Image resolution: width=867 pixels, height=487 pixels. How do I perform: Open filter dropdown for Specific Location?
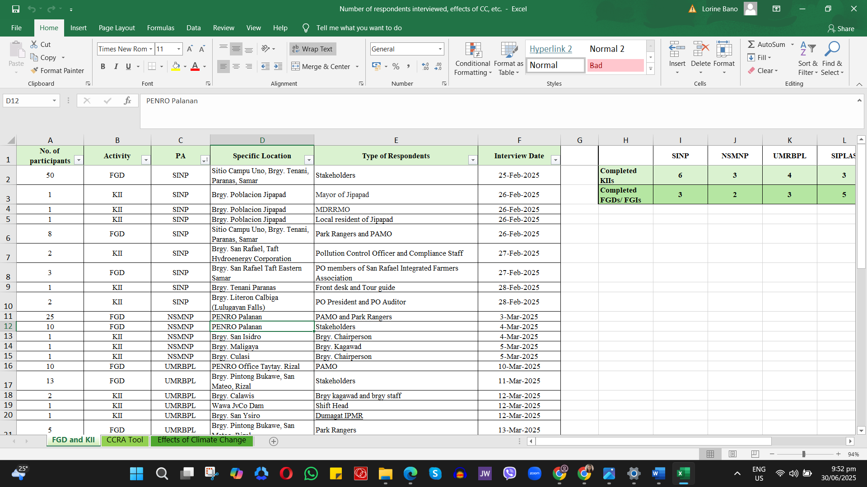[309, 160]
